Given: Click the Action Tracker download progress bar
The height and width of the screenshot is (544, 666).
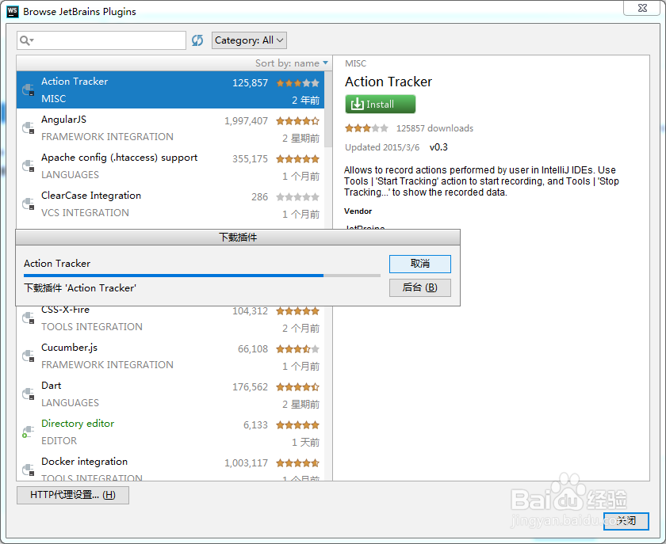Looking at the screenshot, I should (202, 276).
